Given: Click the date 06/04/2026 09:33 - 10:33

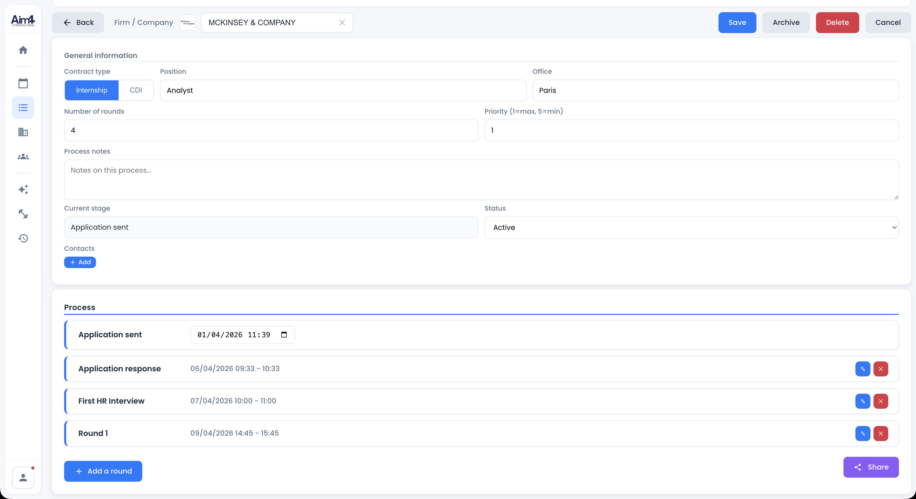Looking at the screenshot, I should [235, 369].
